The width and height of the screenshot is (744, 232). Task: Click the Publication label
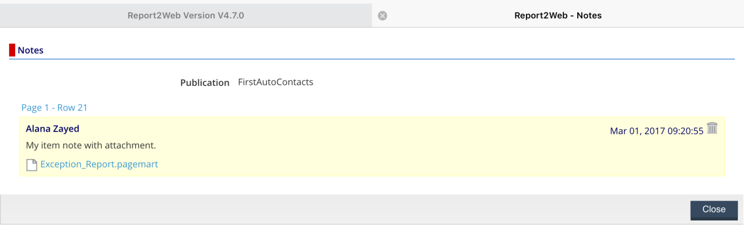[204, 83]
